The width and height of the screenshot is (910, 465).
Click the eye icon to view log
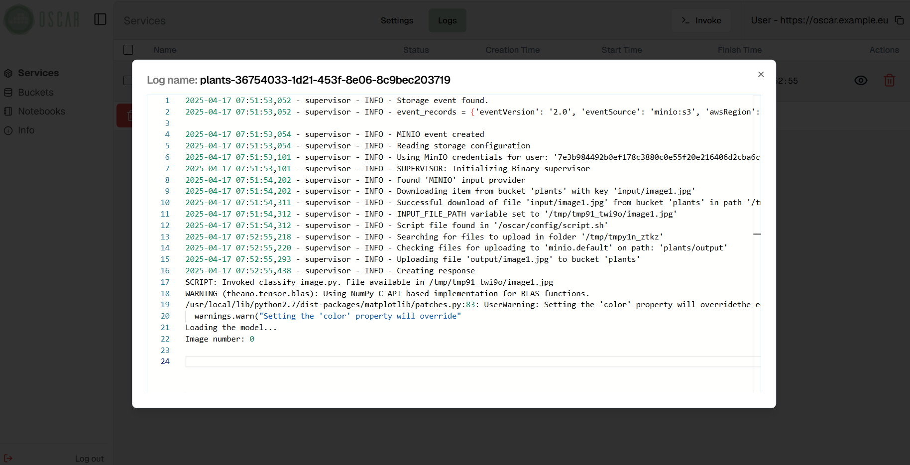coord(861,81)
